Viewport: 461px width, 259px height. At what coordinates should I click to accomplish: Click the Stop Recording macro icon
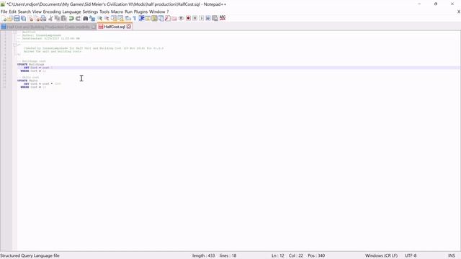point(194,18)
